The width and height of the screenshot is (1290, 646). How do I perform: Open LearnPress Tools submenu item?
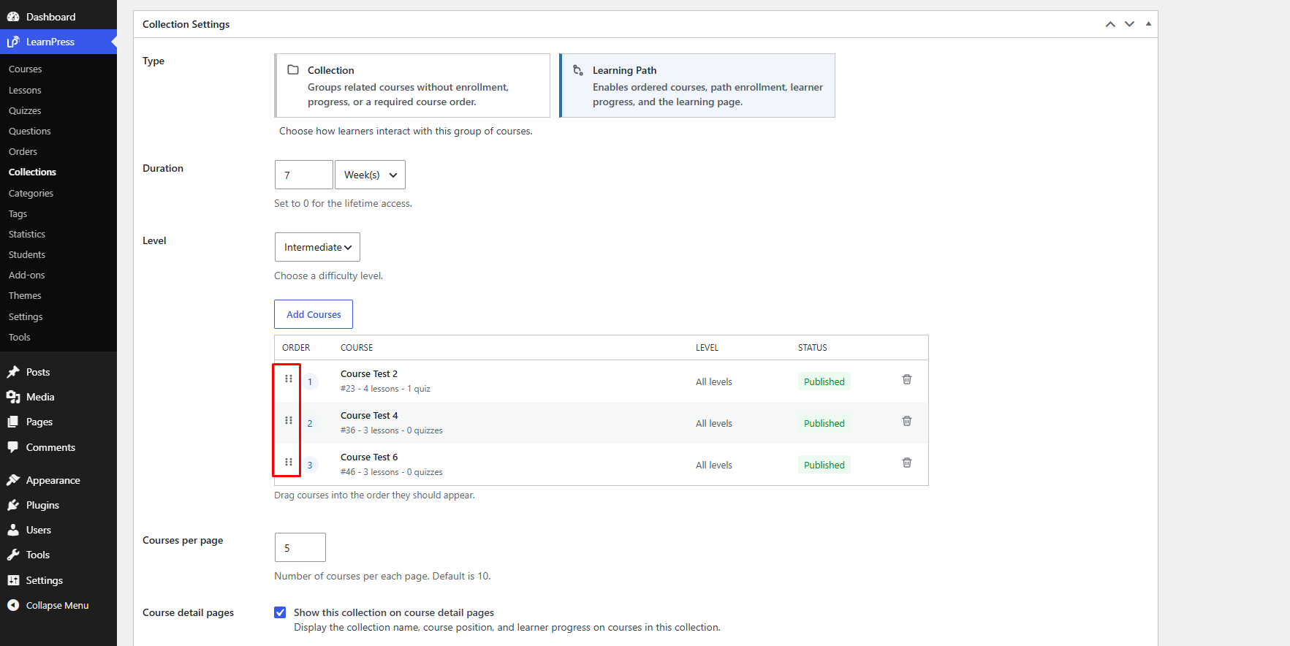(20, 338)
